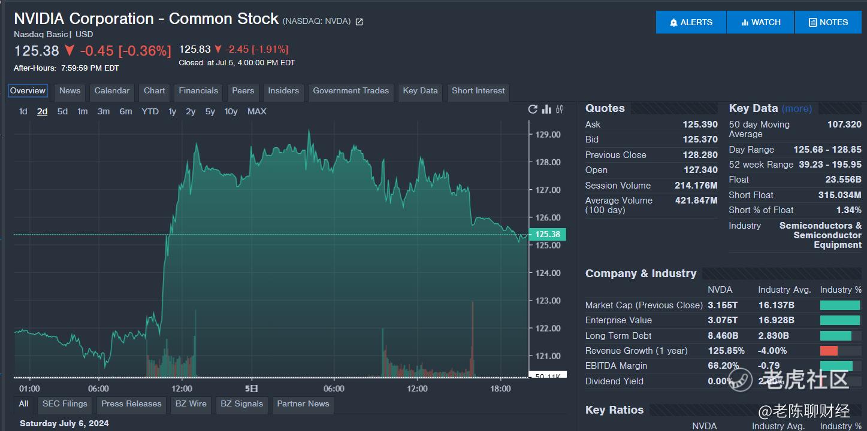Select the 2d chart range

(x=42, y=111)
